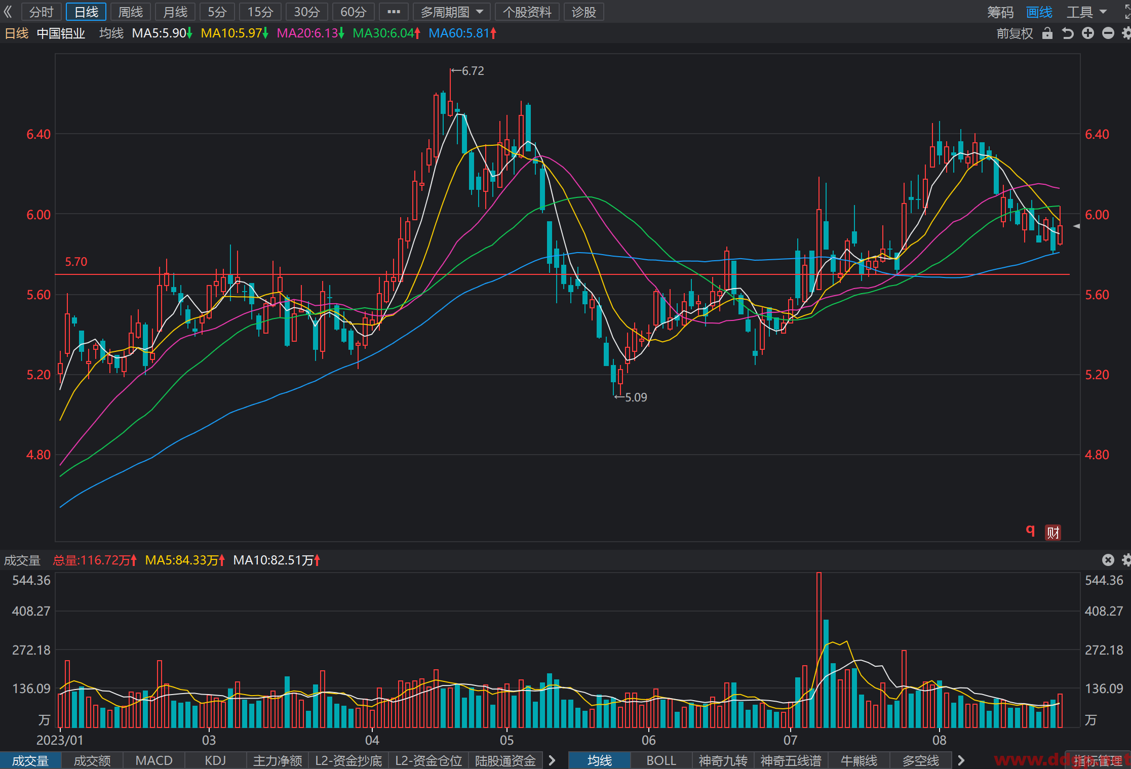Switch to 主力净额 indicator
This screenshot has height=769, width=1131.
pyautogui.click(x=278, y=760)
